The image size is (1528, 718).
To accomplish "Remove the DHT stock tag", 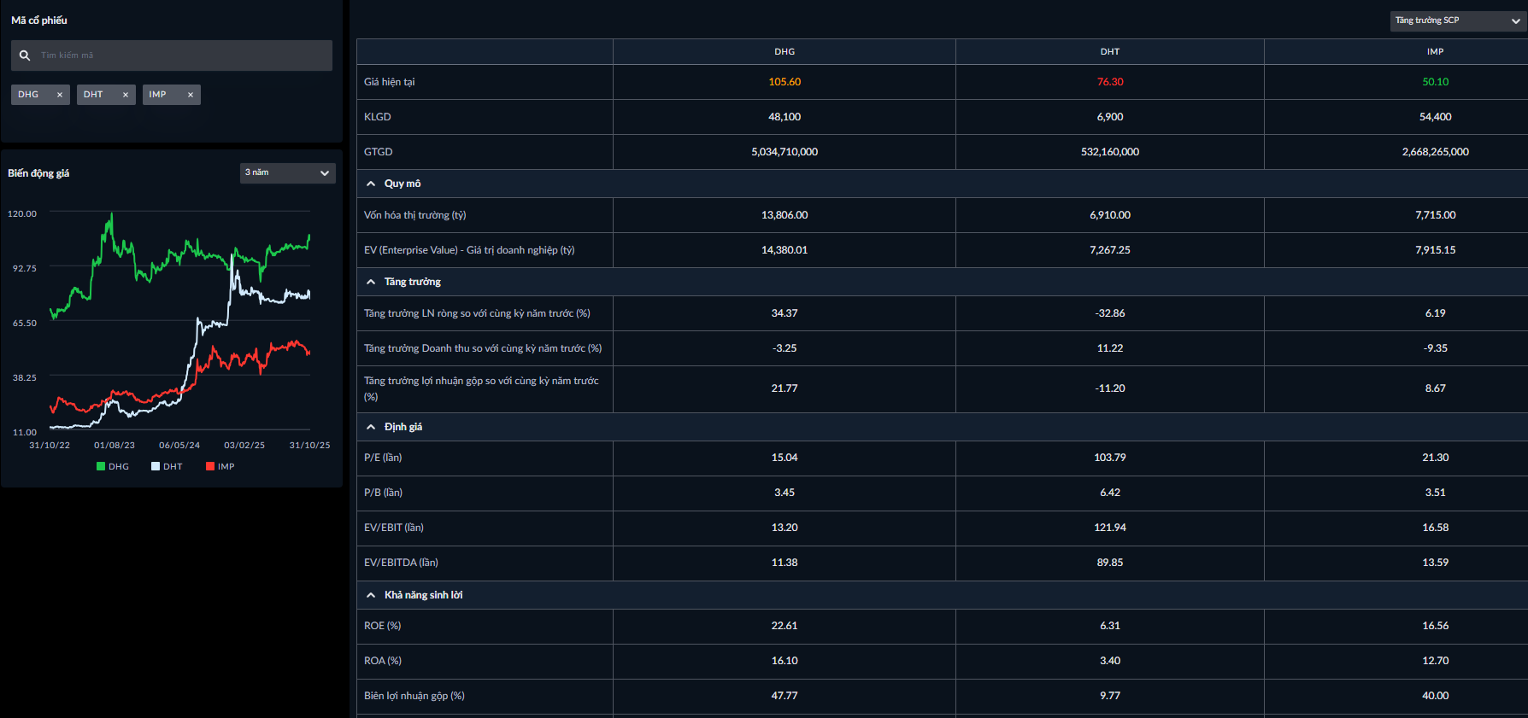I will (126, 95).
